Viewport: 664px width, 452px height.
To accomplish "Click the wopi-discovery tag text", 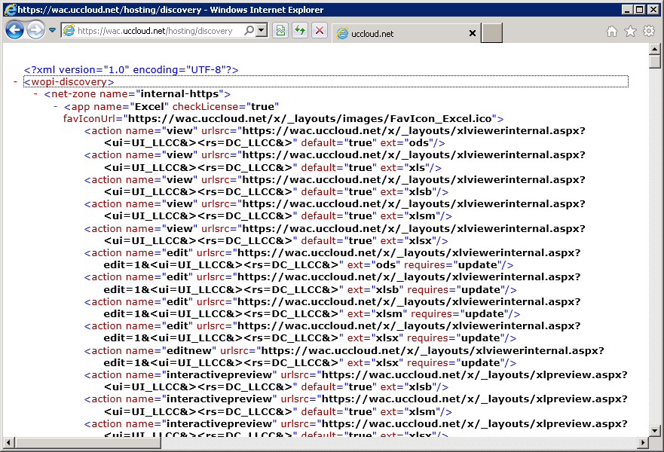I will (69, 81).
